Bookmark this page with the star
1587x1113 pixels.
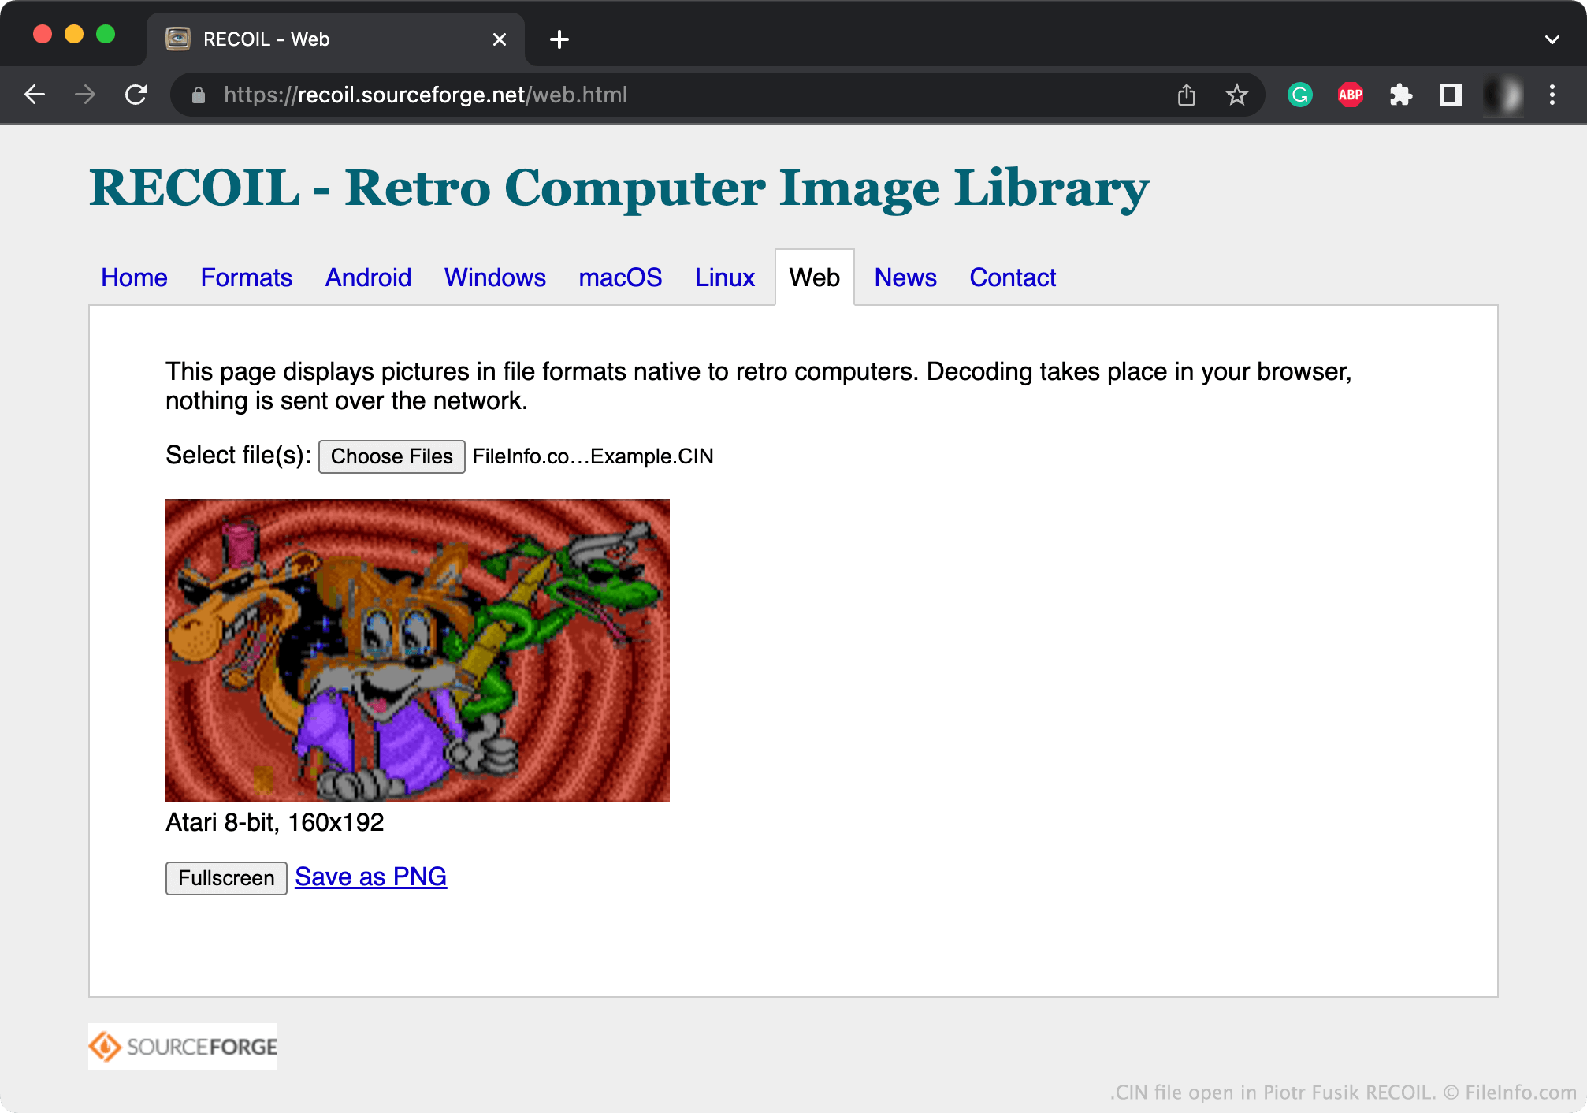tap(1236, 95)
